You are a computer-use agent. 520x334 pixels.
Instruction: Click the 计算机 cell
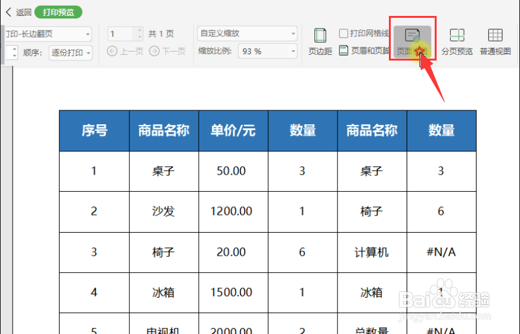point(372,252)
